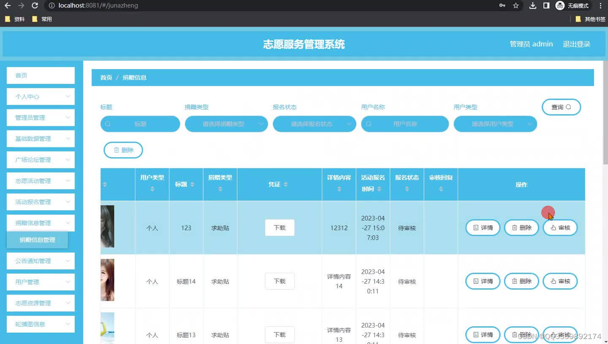Focus the 用户名称 search input field

[x=405, y=124]
